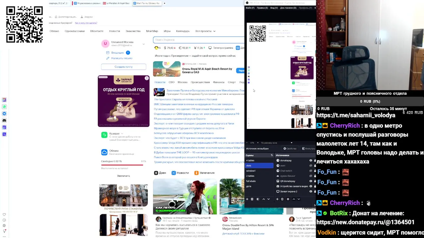
Task: Click the weather icon next to the currency rates
Action: coord(157,48)
